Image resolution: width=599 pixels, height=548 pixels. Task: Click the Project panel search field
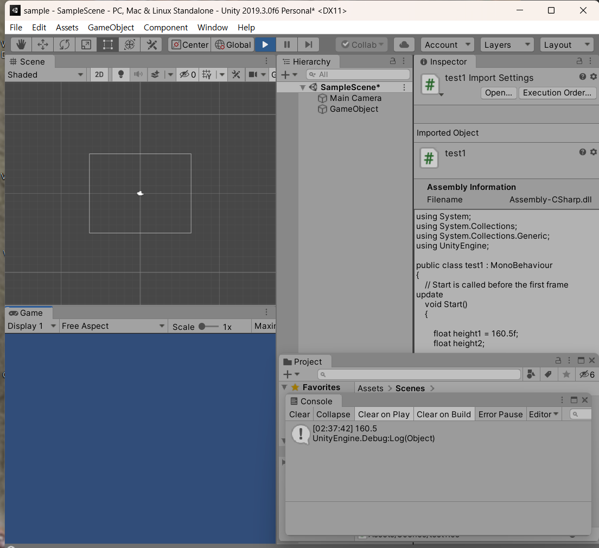(419, 374)
